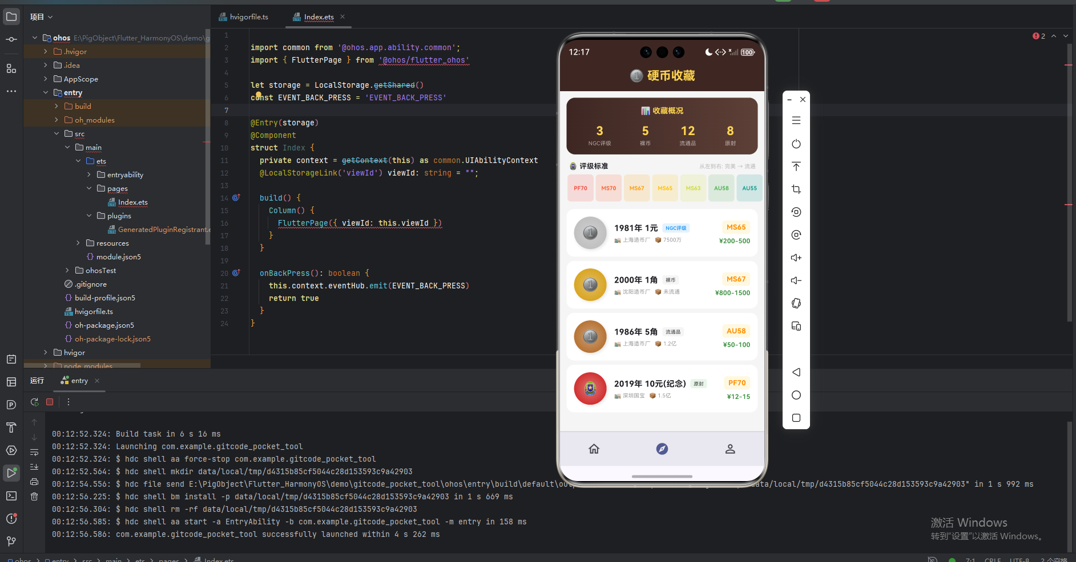Select AU55 grading swatch
The width and height of the screenshot is (1076, 562).
tap(749, 188)
